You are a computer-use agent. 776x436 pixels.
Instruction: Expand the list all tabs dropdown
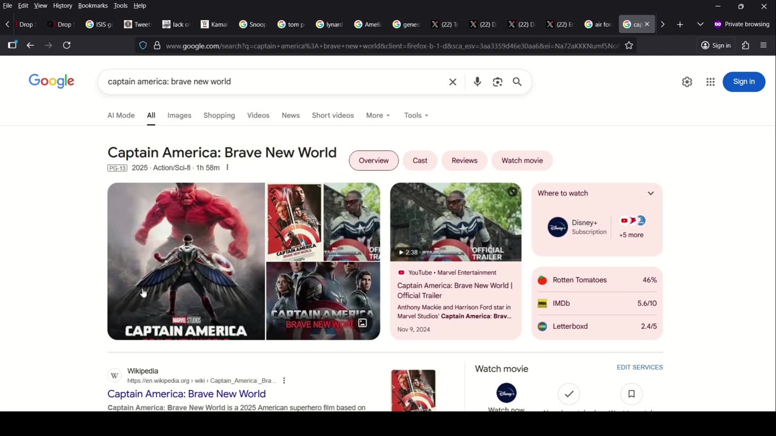(700, 24)
